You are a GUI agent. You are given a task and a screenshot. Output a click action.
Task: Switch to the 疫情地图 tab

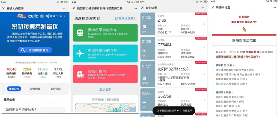point(35,89)
